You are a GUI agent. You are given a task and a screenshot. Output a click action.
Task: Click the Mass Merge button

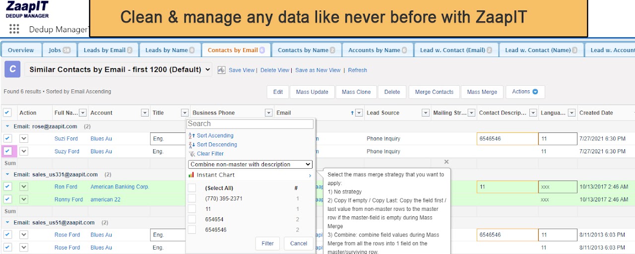pyautogui.click(x=482, y=92)
